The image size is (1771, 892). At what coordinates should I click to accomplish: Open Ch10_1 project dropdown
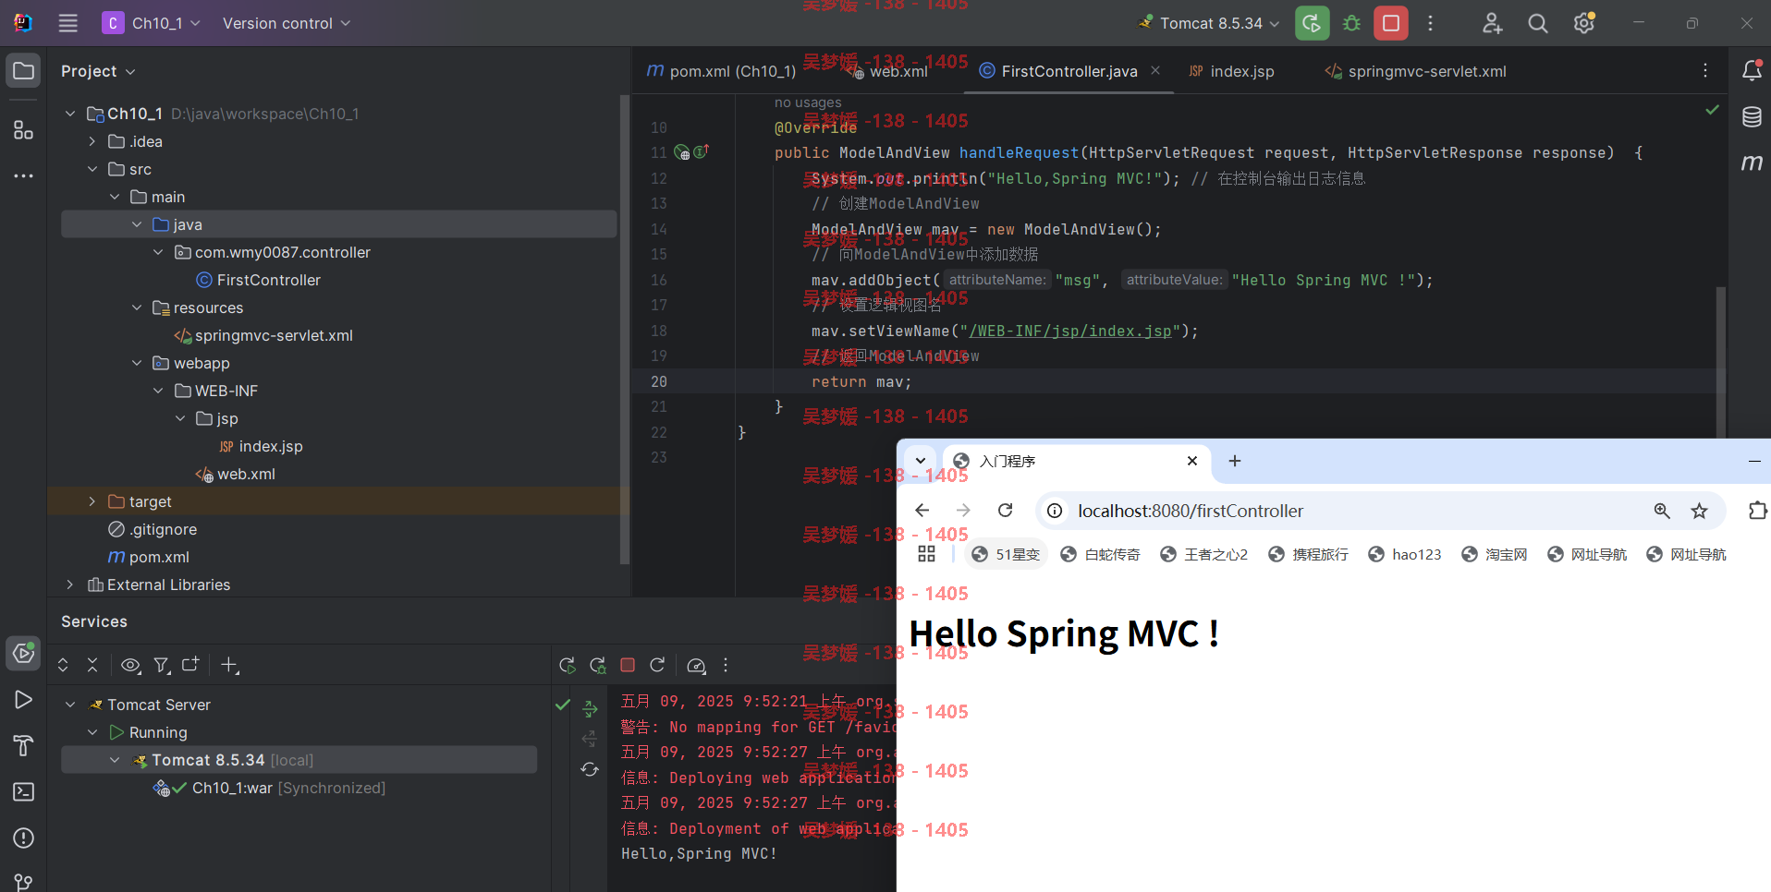pyautogui.click(x=152, y=23)
